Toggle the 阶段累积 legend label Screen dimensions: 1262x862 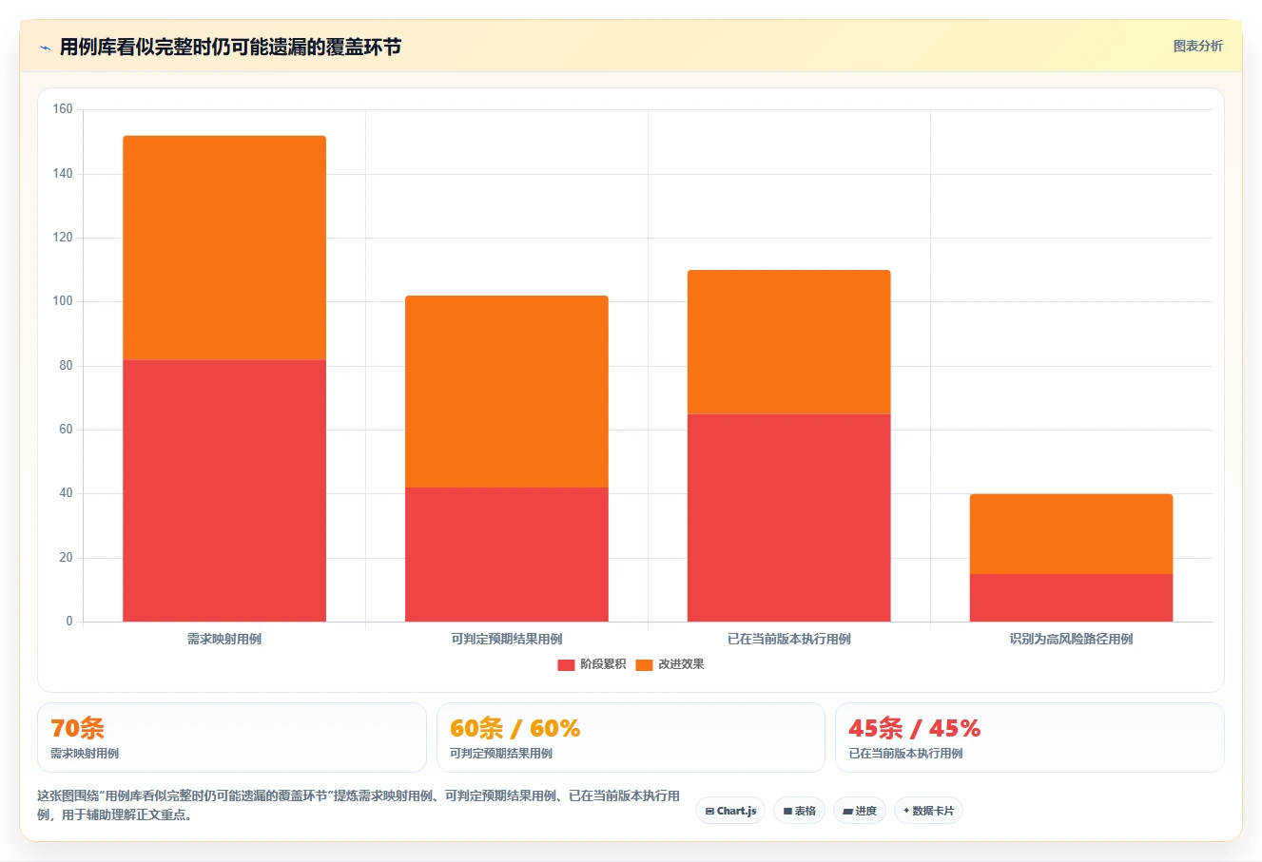[x=603, y=664]
